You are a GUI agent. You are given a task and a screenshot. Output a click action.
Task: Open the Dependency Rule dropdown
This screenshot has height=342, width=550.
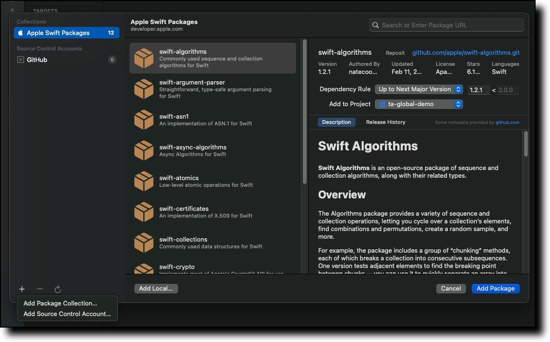click(x=418, y=89)
